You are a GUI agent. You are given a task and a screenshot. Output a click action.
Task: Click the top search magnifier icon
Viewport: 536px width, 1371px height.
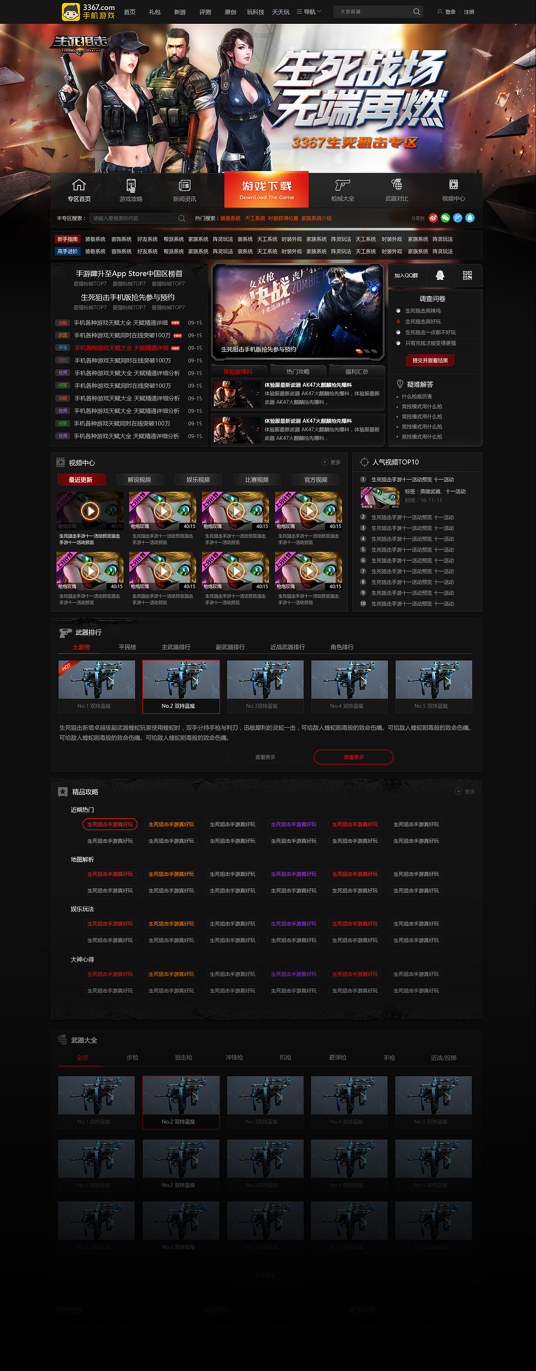[417, 12]
